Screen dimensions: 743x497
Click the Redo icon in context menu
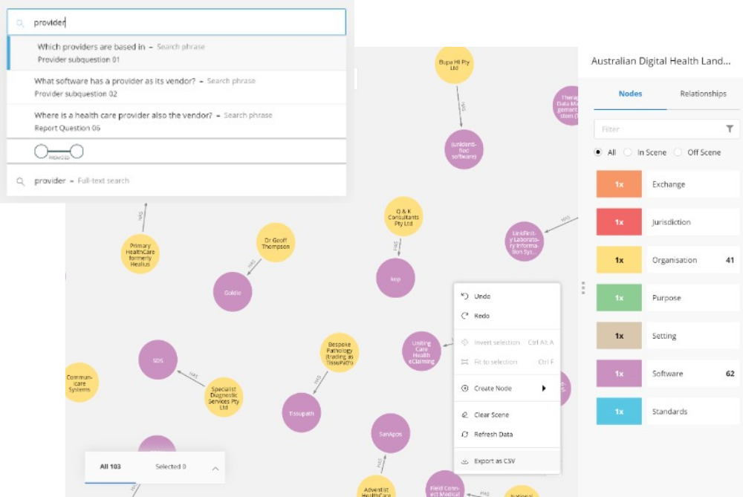pyautogui.click(x=464, y=316)
